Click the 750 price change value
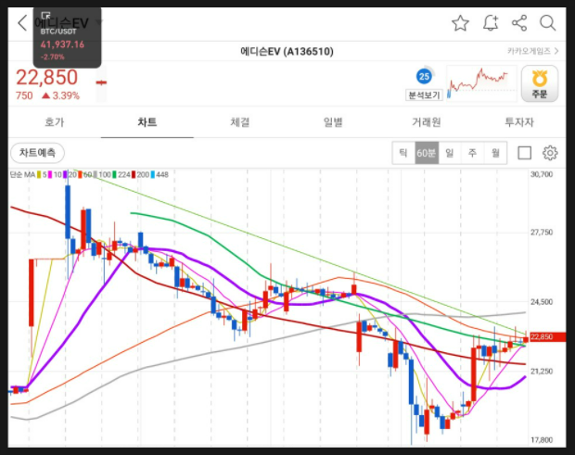The image size is (575, 455). [24, 96]
